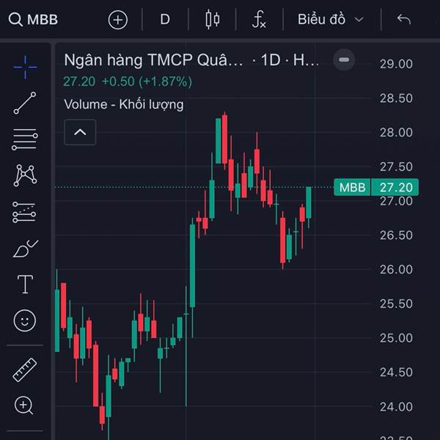The width and height of the screenshot is (440, 440).
Task: Click the gray minus button near title
Action: [x=344, y=59]
